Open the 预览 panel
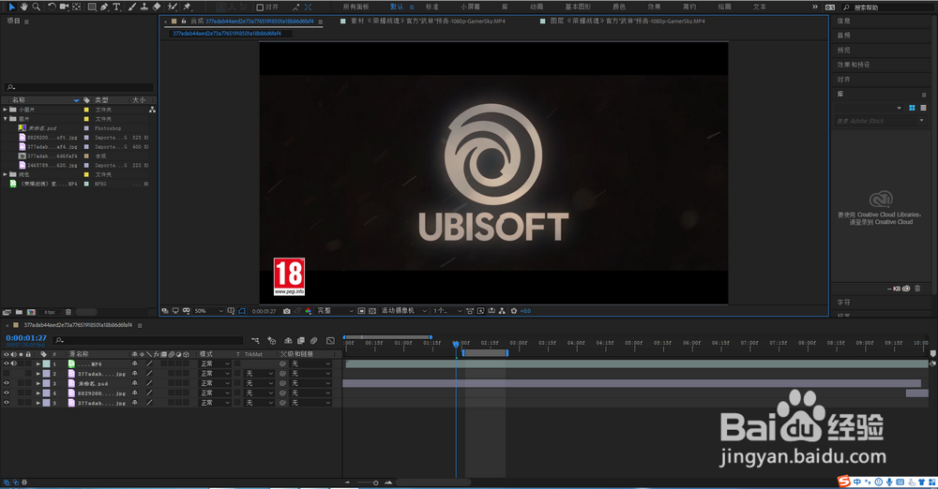This screenshot has width=938, height=489. point(843,51)
